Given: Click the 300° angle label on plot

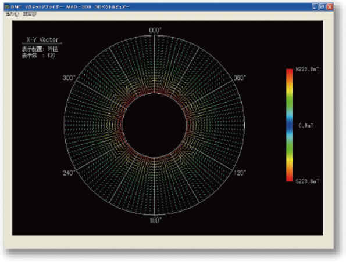Looking at the screenshot, I should [69, 78].
